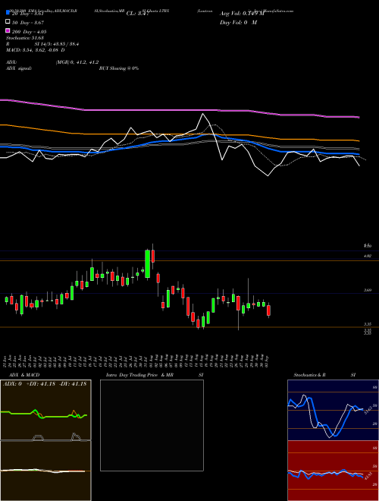Select the '50 Day = 3.67' legend text
This screenshot has height=501, width=379.
point(28,23)
